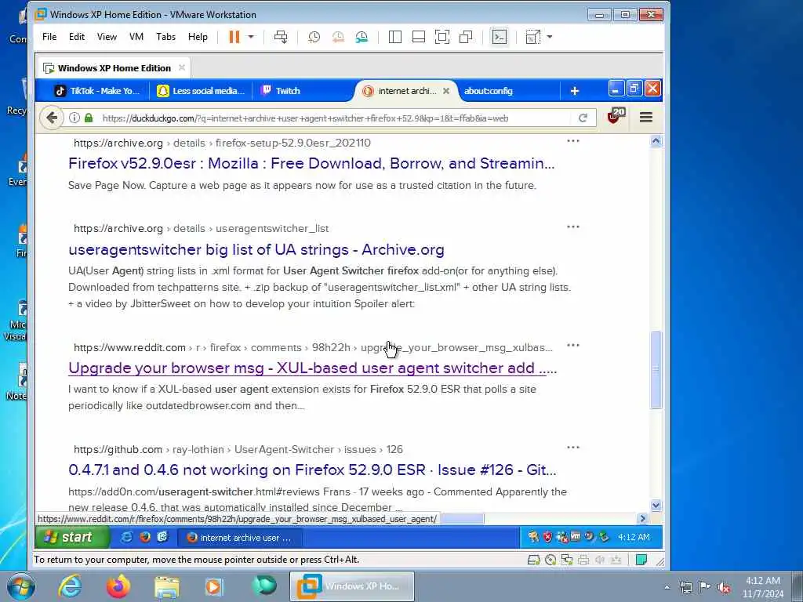The height and width of the screenshot is (602, 803).
Task: Open the VMware console view icon
Action: (500, 37)
